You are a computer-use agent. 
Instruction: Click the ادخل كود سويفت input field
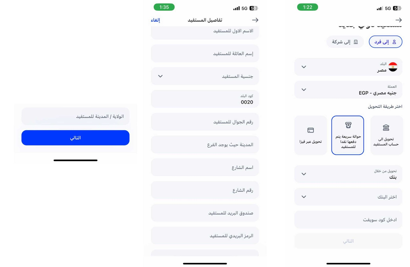pyautogui.click(x=348, y=220)
